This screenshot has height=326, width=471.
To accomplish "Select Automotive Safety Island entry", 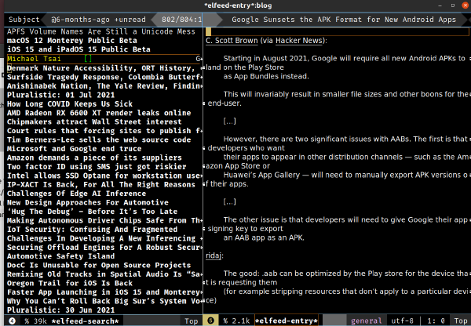I will [60, 256].
